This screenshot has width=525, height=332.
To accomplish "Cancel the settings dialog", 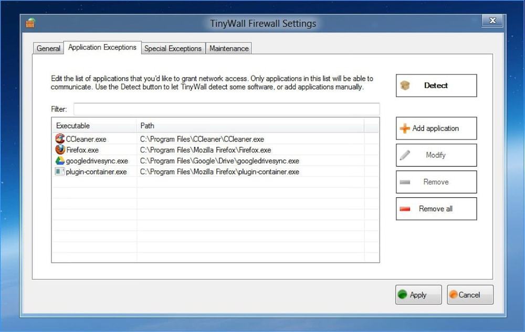I will click(470, 295).
